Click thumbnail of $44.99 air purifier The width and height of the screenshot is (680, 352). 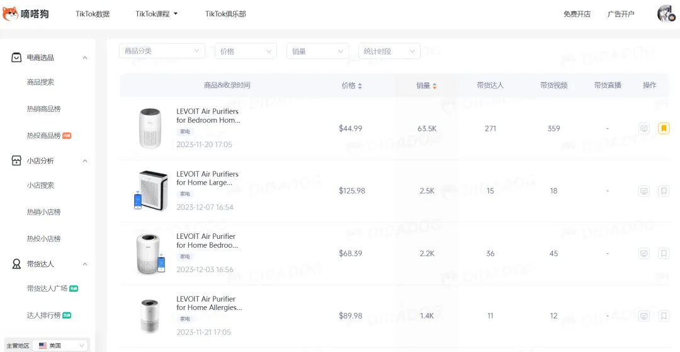(x=150, y=128)
